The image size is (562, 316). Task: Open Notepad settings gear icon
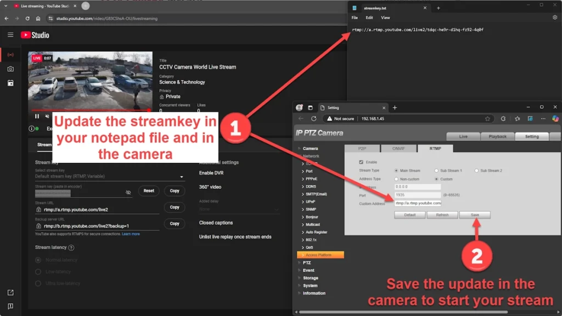click(x=555, y=18)
